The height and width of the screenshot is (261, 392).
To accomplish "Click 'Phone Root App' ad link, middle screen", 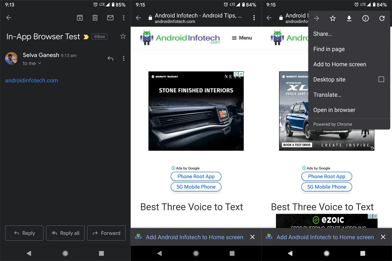I will click(196, 177).
